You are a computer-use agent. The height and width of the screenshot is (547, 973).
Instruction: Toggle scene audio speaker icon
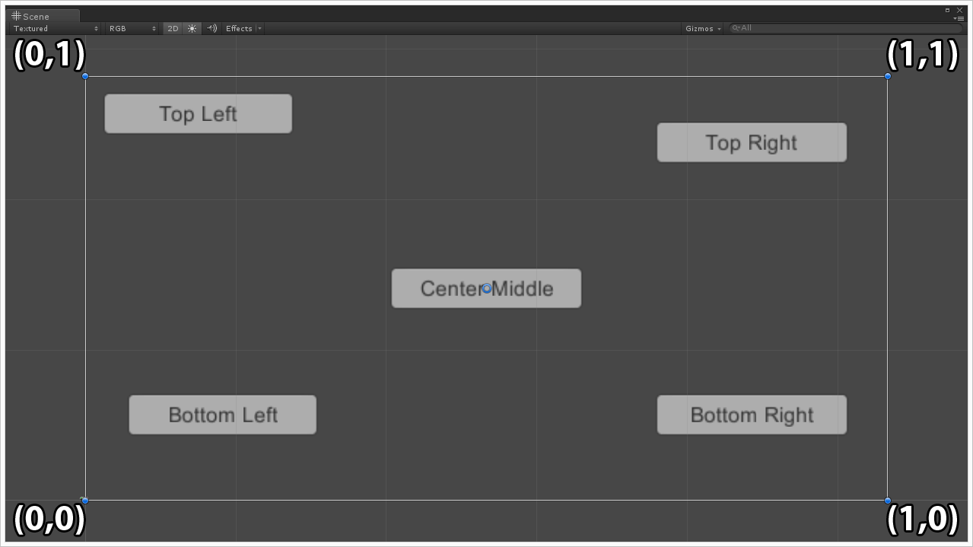point(212,28)
